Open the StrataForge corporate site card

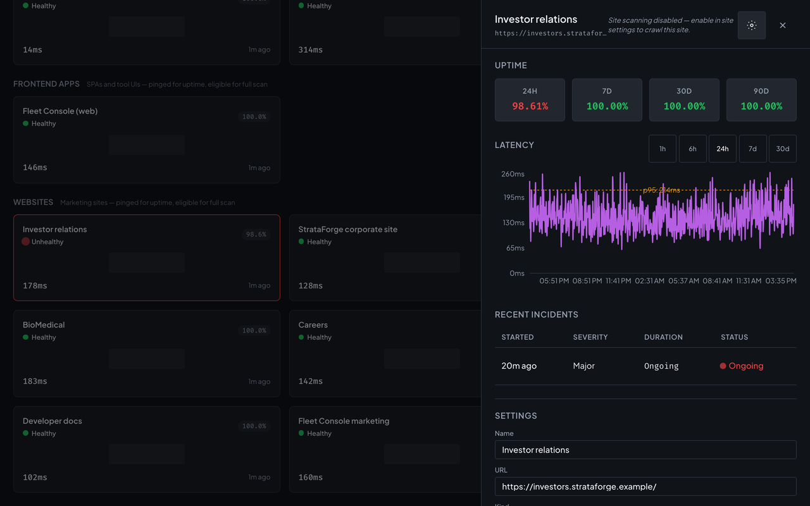[385, 257]
